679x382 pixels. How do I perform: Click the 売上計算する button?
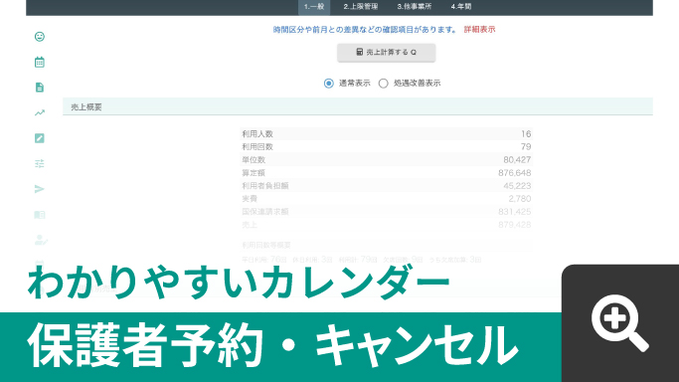[387, 53]
